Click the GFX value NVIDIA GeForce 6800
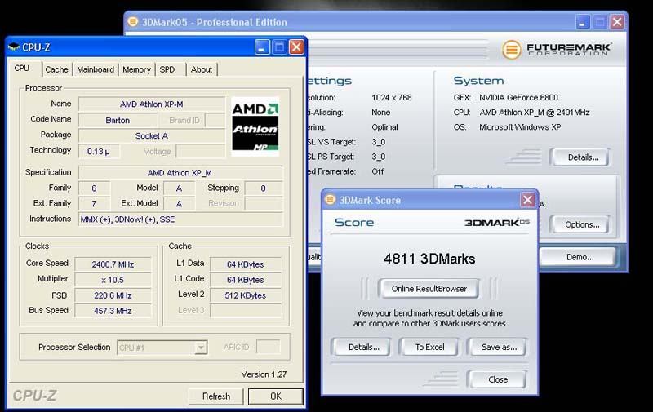The height and width of the screenshot is (412, 653). point(518,97)
